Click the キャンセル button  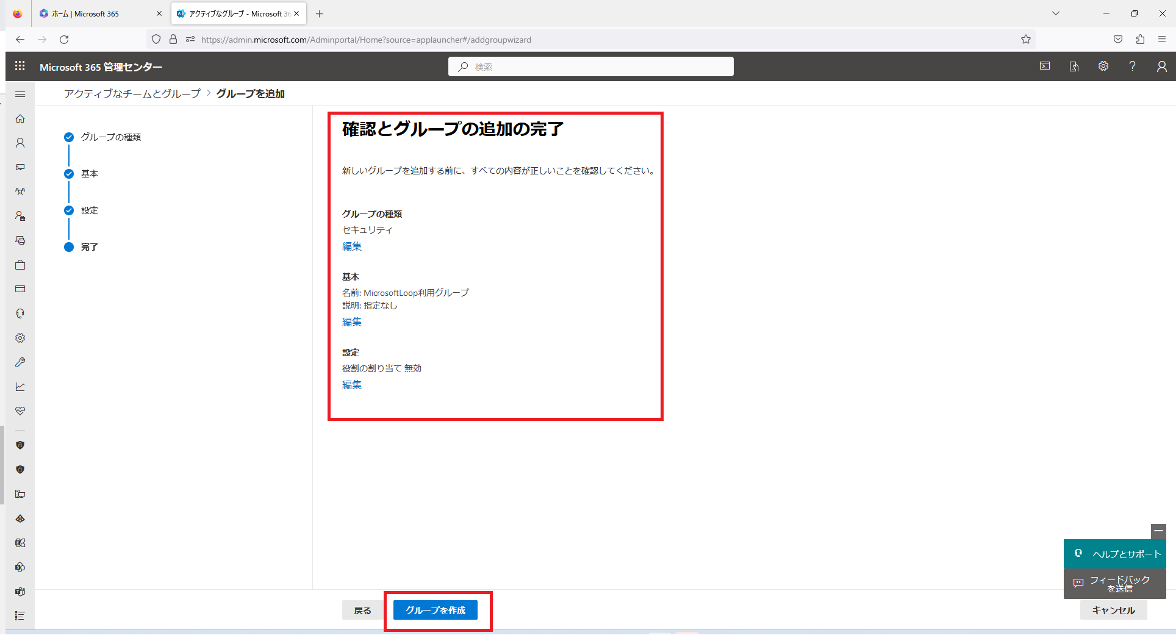[x=1113, y=610]
